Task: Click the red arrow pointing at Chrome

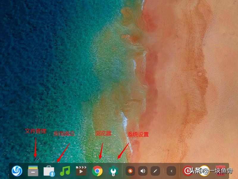Action: click(101, 151)
